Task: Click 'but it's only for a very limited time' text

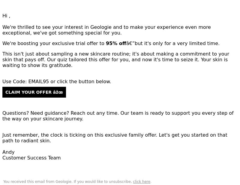Action: (177, 43)
